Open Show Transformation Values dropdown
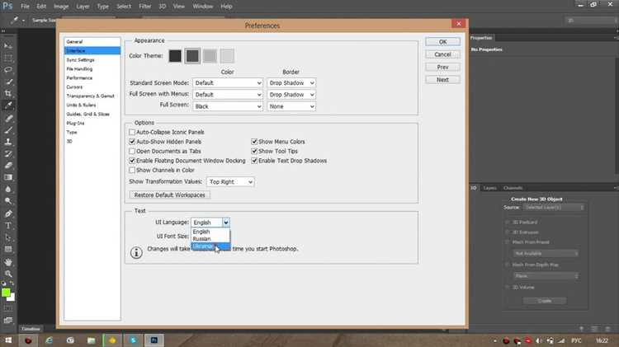This screenshot has height=347, width=619. click(x=230, y=182)
